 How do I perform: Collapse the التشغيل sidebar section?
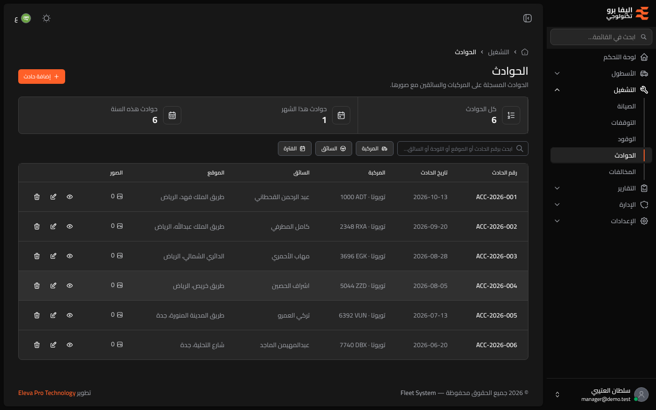pyautogui.click(x=601, y=90)
